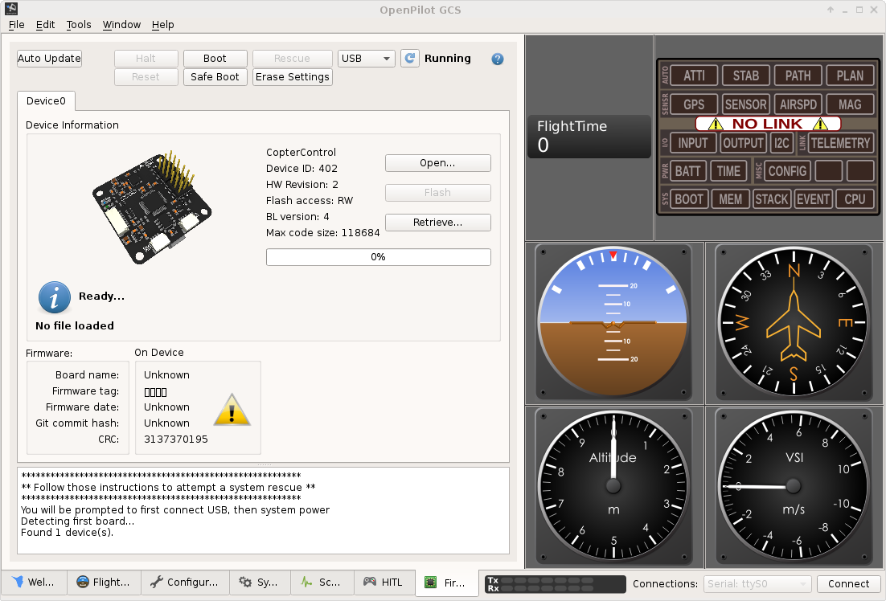This screenshot has height=601, width=886.
Task: Click the CONFIG system health indicator
Action: click(x=787, y=171)
